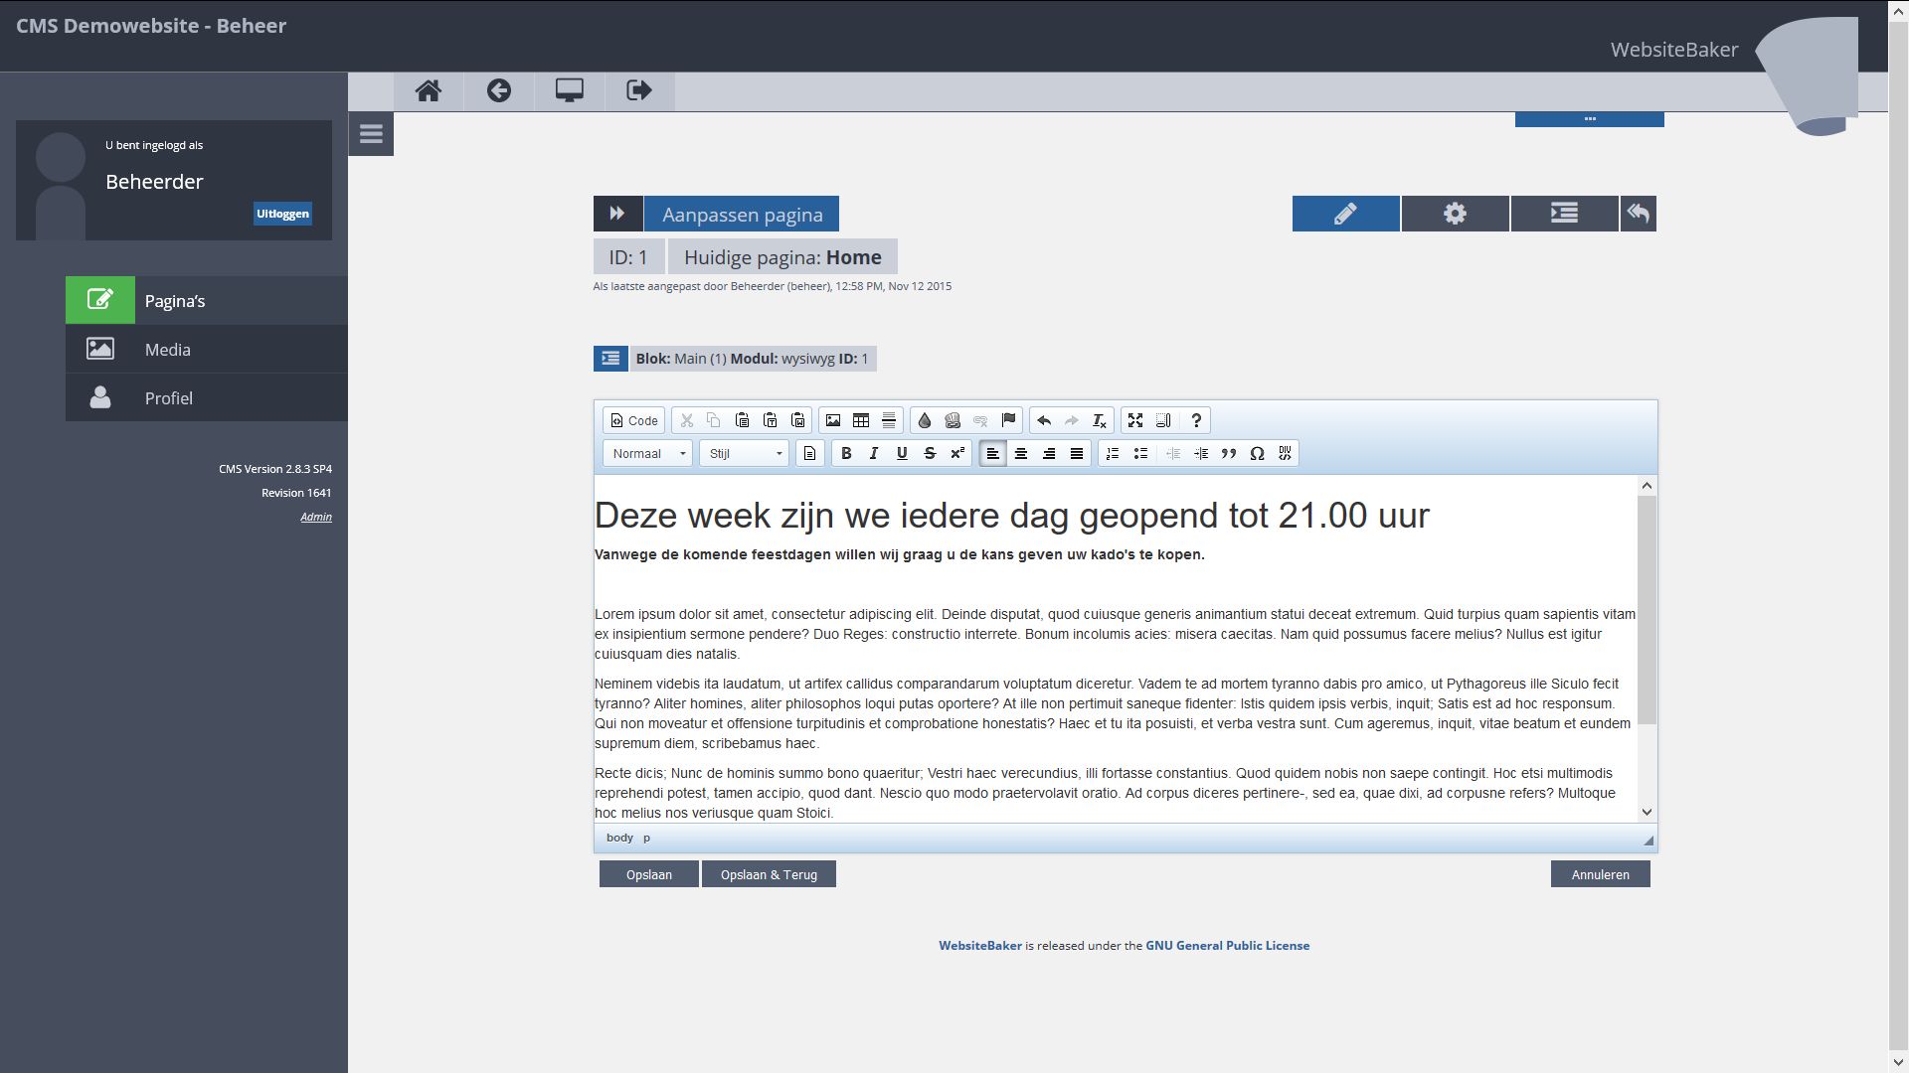Open Profiel in the sidebar menu
This screenshot has height=1073, width=1909.
click(x=207, y=397)
